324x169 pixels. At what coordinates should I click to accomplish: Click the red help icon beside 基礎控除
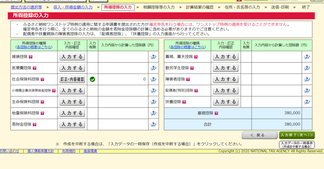click(217, 113)
